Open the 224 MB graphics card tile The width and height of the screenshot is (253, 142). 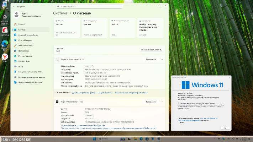click(95, 28)
